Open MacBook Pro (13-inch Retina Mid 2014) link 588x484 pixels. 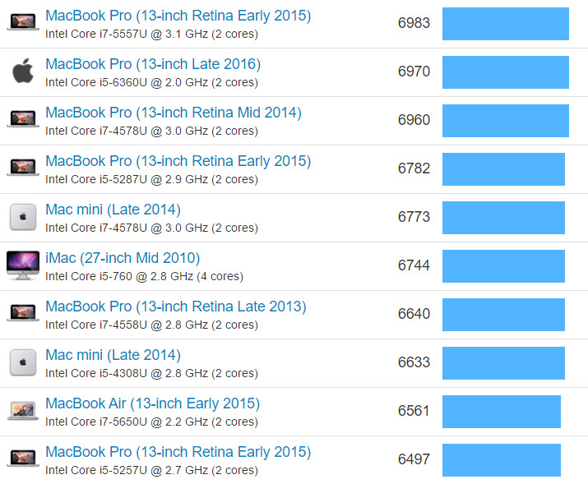[x=174, y=113]
